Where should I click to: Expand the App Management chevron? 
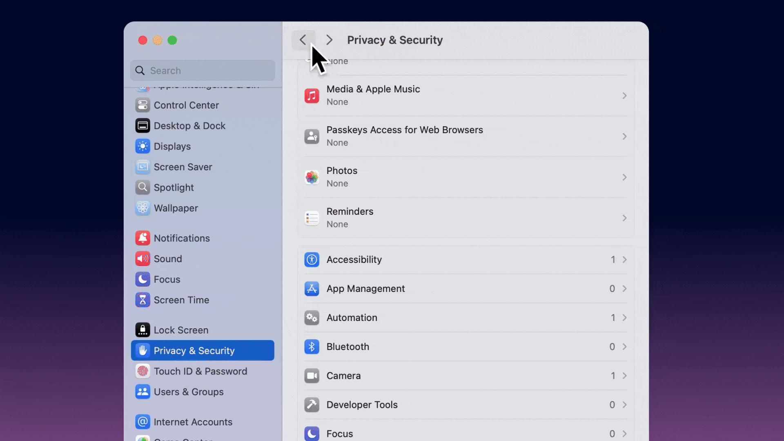pos(624,289)
